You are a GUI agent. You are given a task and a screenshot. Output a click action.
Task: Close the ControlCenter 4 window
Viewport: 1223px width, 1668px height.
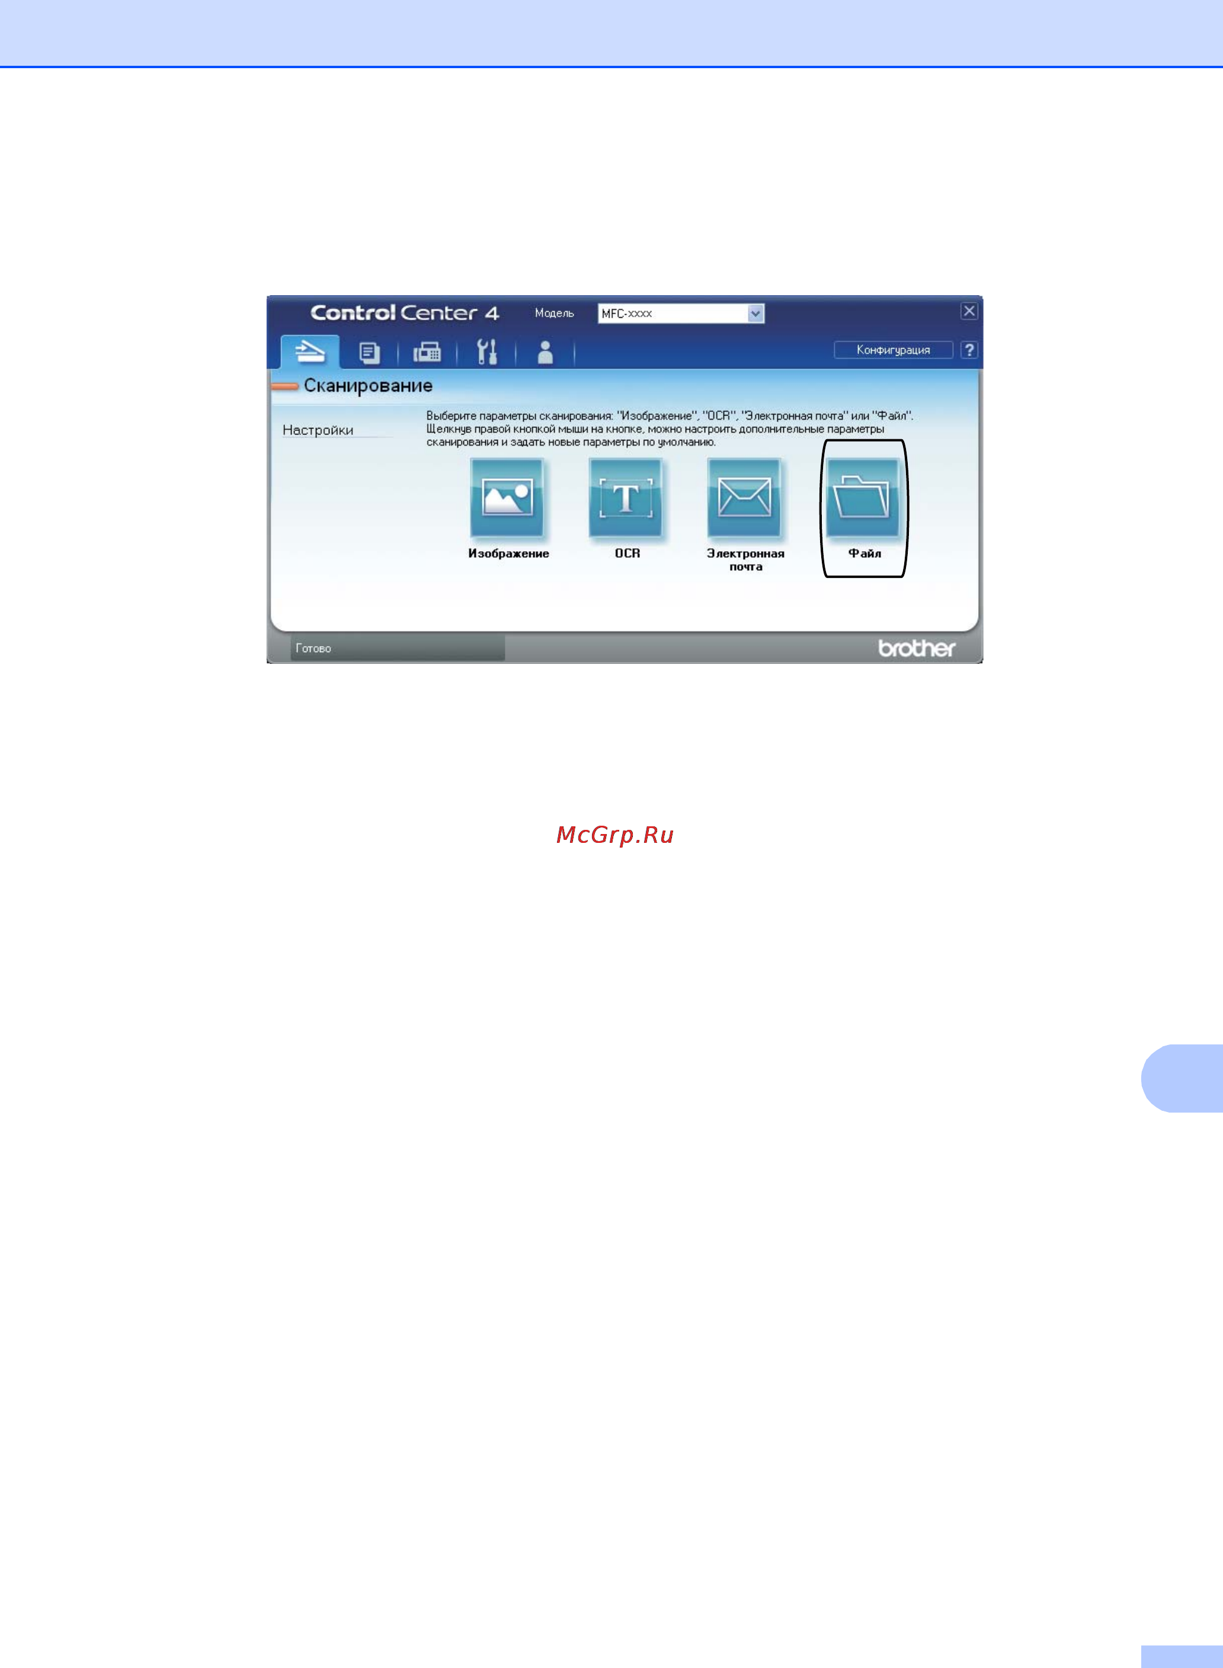click(x=969, y=311)
